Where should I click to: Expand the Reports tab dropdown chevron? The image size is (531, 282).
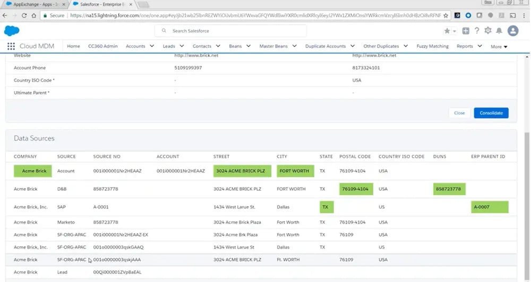479,46
